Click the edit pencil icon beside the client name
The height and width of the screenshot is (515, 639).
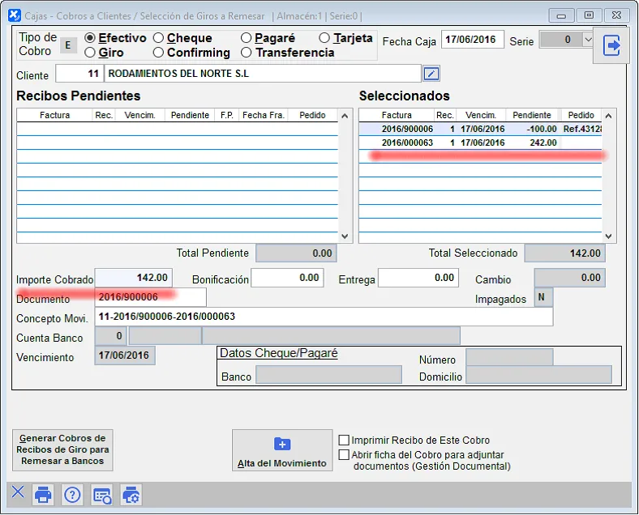coord(431,74)
